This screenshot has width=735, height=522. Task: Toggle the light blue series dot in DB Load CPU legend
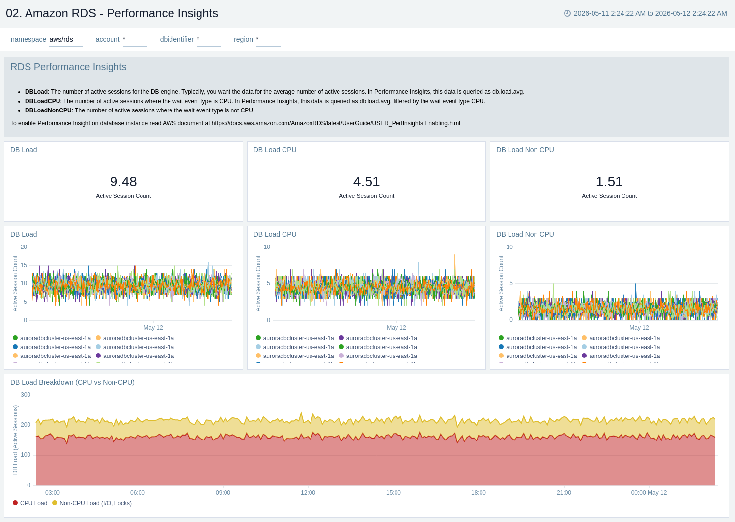tap(258, 347)
